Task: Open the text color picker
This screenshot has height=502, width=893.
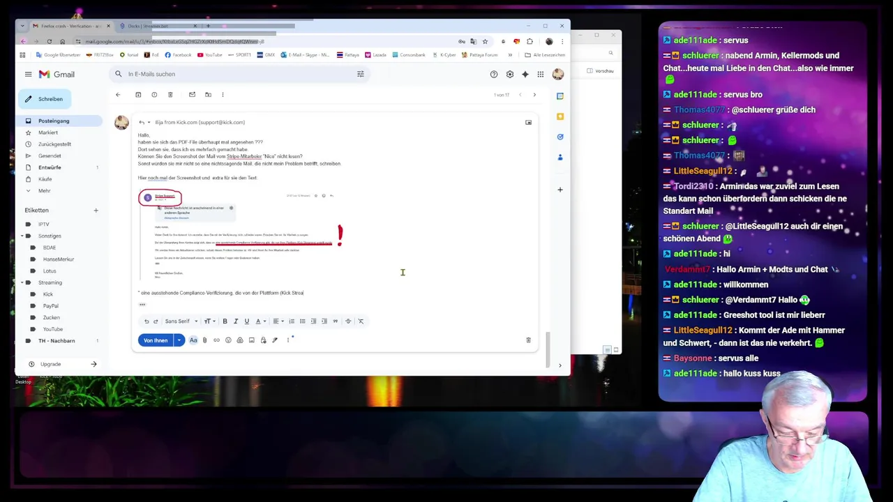Action: coord(260,321)
